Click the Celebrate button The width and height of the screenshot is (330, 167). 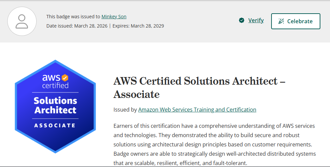click(296, 21)
